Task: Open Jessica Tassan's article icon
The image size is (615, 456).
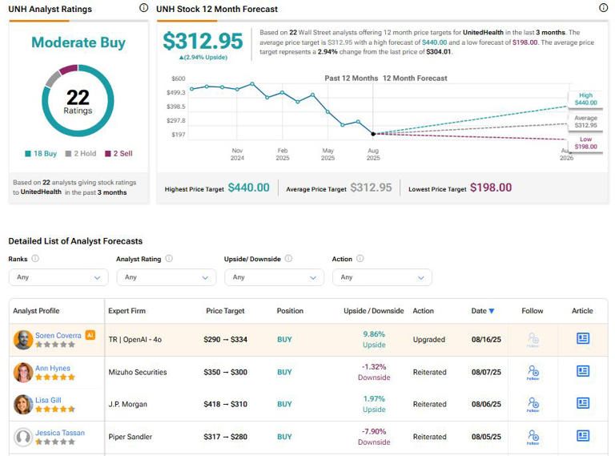Action: [582, 436]
